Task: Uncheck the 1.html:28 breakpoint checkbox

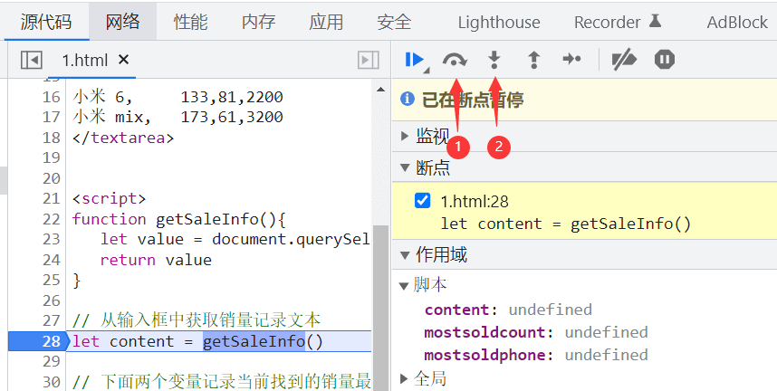Action: click(422, 201)
